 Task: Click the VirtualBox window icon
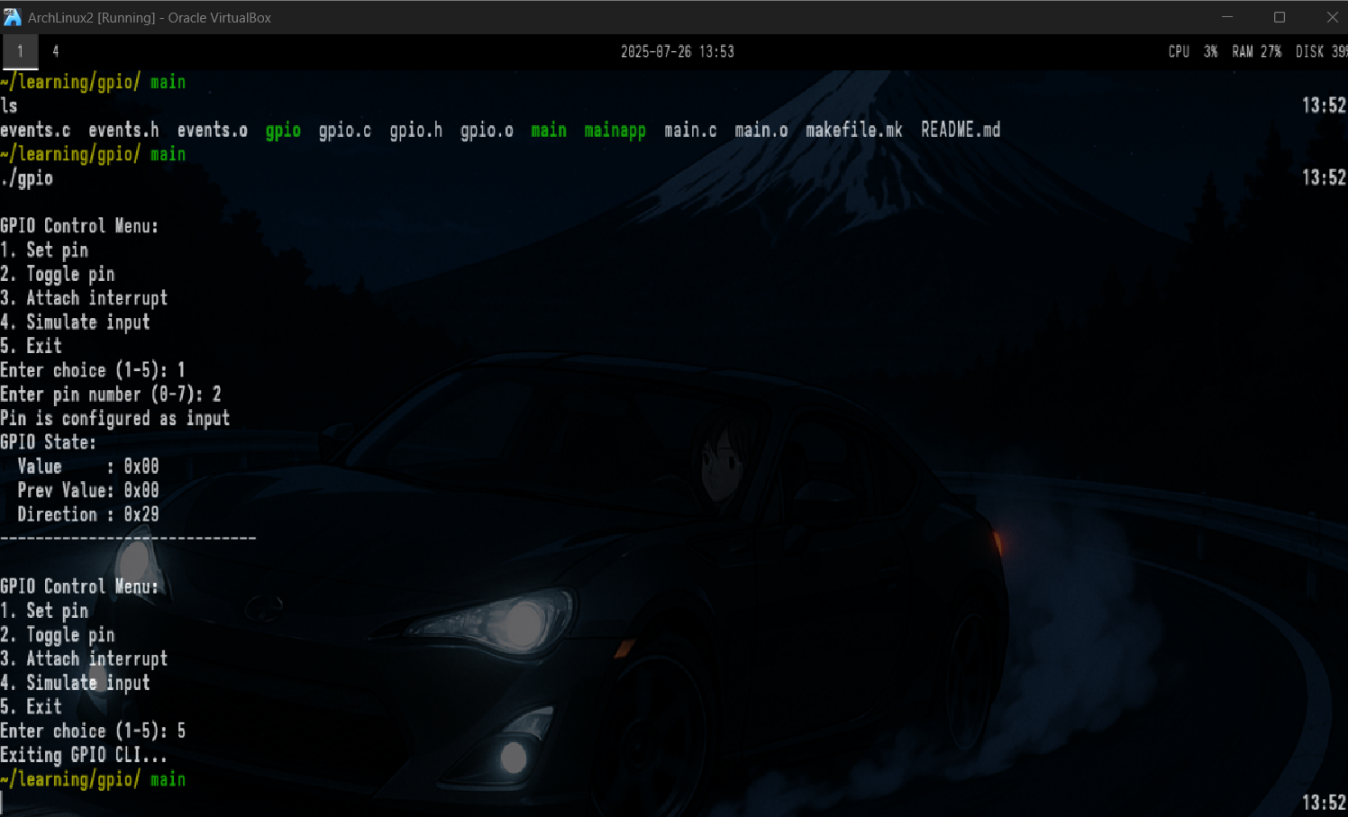click(12, 17)
